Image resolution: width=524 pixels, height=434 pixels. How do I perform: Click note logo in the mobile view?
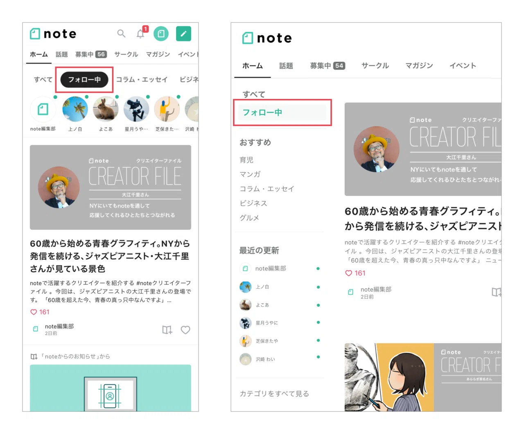(53, 34)
